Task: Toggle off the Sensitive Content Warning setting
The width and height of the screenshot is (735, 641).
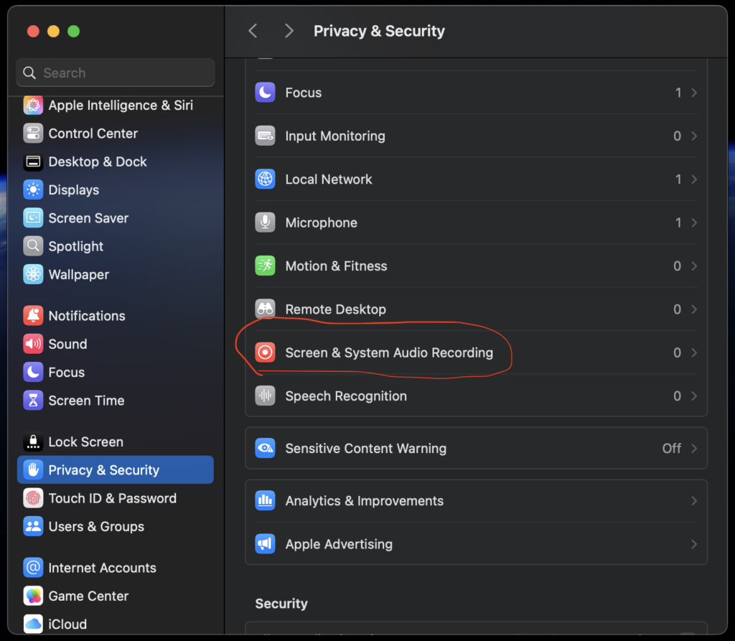Action: [x=671, y=448]
